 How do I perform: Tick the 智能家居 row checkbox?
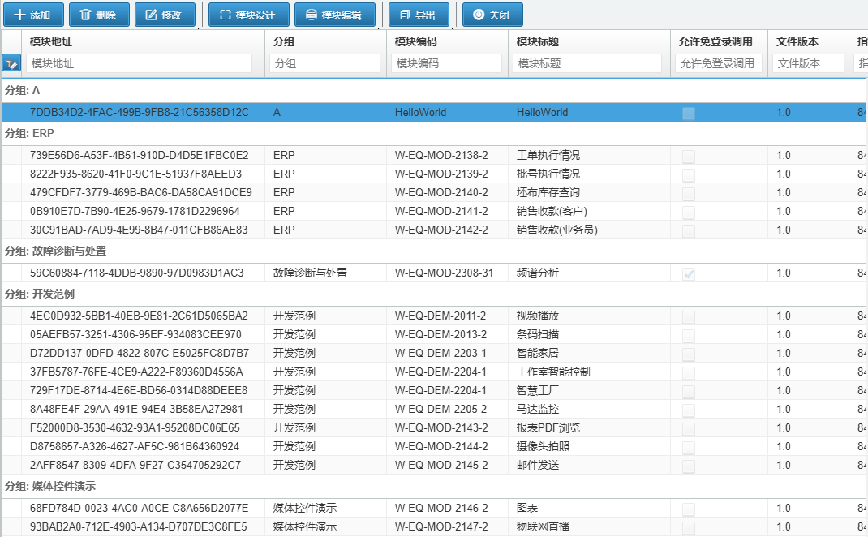689,354
